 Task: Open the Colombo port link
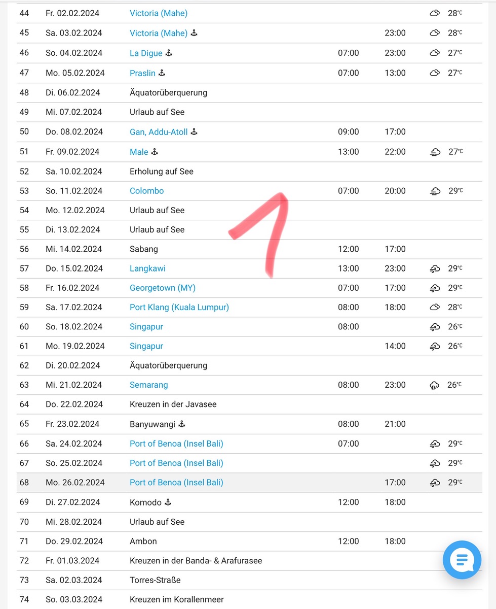coord(146,191)
